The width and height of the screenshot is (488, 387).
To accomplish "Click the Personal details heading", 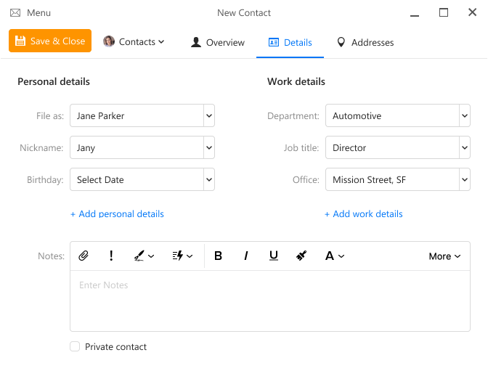I will [x=54, y=81].
